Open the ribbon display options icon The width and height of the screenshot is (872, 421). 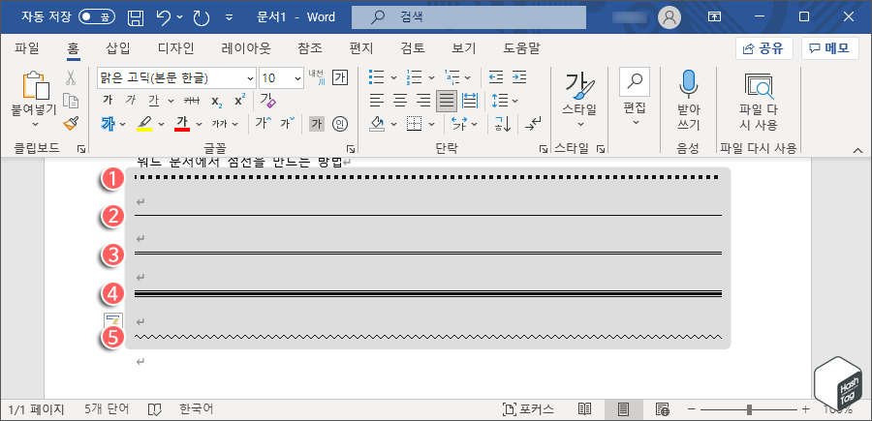coord(714,17)
